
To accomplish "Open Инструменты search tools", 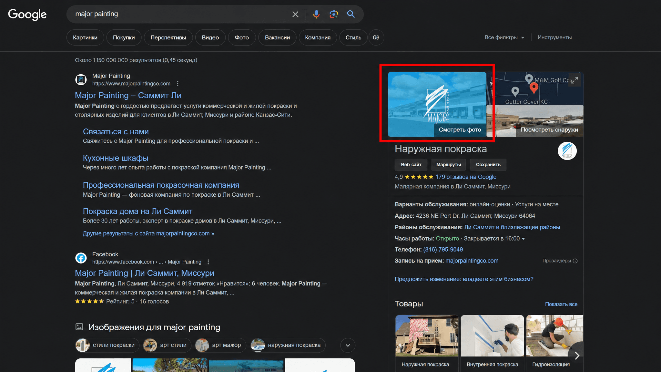I will (x=554, y=37).
